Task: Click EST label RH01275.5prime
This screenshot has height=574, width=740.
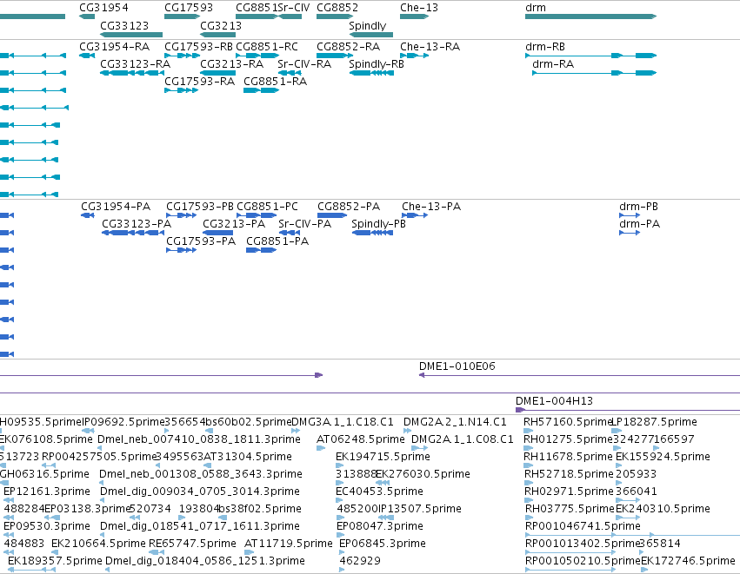Action: (x=568, y=439)
